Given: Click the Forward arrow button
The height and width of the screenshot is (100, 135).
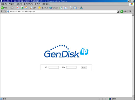Looking at the screenshot, I should pyautogui.click(x=12, y=8).
